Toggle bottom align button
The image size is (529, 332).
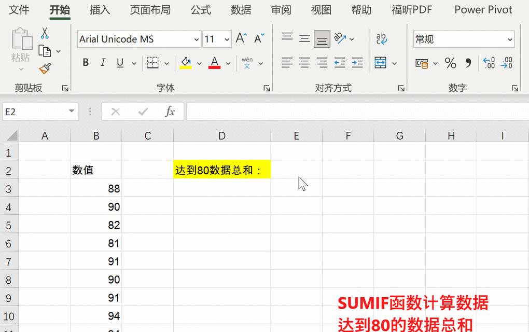click(322, 39)
